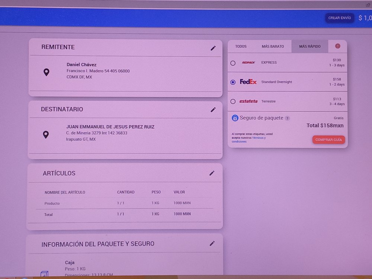Select the Redpack Express shipping option
Screen dimensions: 372x279
coord(233,63)
